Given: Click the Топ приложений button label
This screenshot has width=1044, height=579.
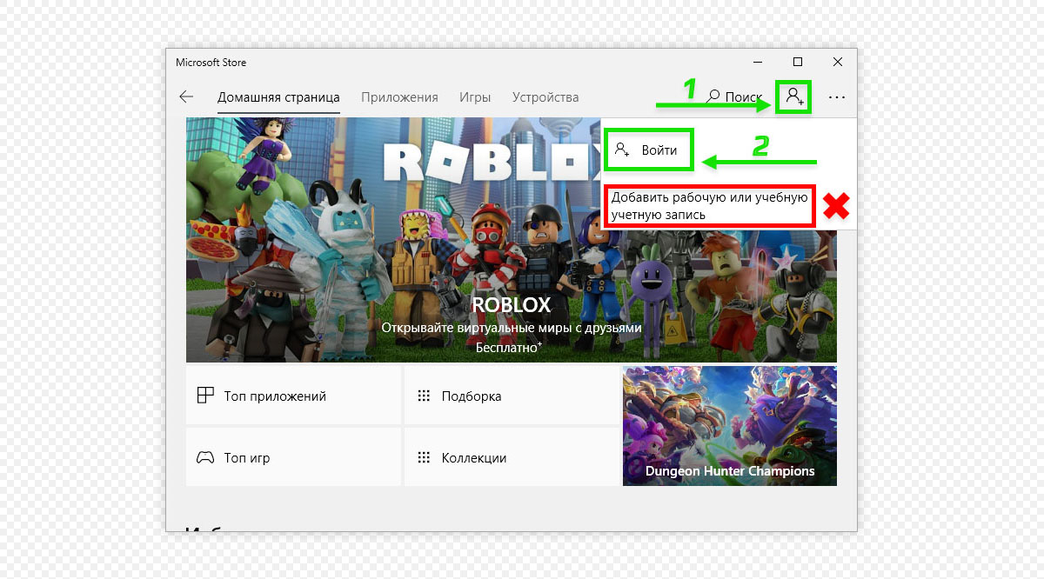Looking at the screenshot, I should coord(275,396).
